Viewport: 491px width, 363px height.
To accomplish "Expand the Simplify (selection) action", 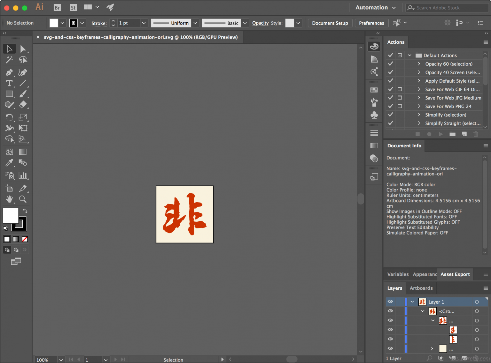I will 419,115.
